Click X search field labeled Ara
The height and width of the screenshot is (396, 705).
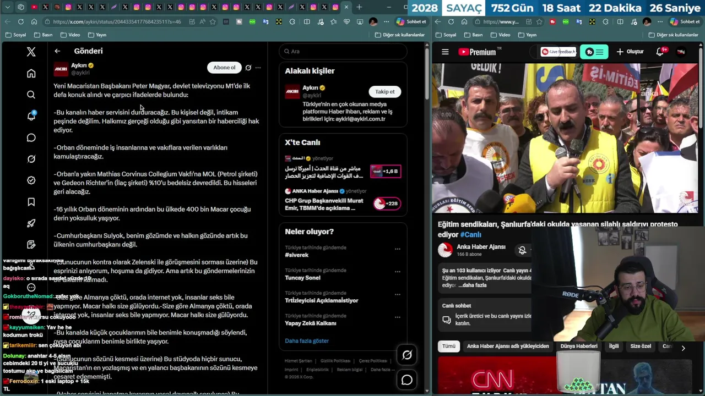[343, 51]
